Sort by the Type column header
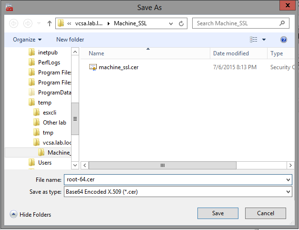This screenshot has height=230, width=299. pyautogui.click(x=277, y=53)
